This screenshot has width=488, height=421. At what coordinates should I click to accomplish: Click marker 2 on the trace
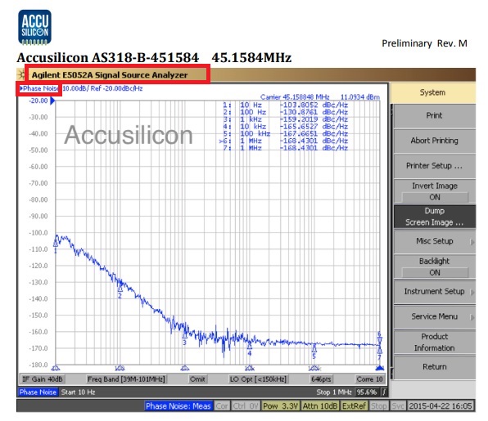click(120, 290)
